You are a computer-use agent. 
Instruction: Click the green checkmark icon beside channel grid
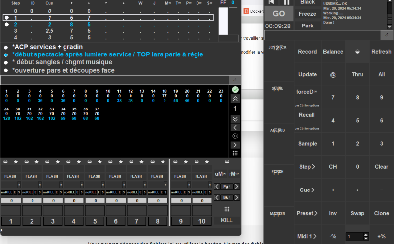tap(235, 89)
